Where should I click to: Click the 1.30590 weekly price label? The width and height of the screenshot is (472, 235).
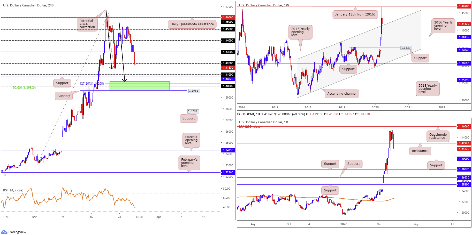point(464,63)
